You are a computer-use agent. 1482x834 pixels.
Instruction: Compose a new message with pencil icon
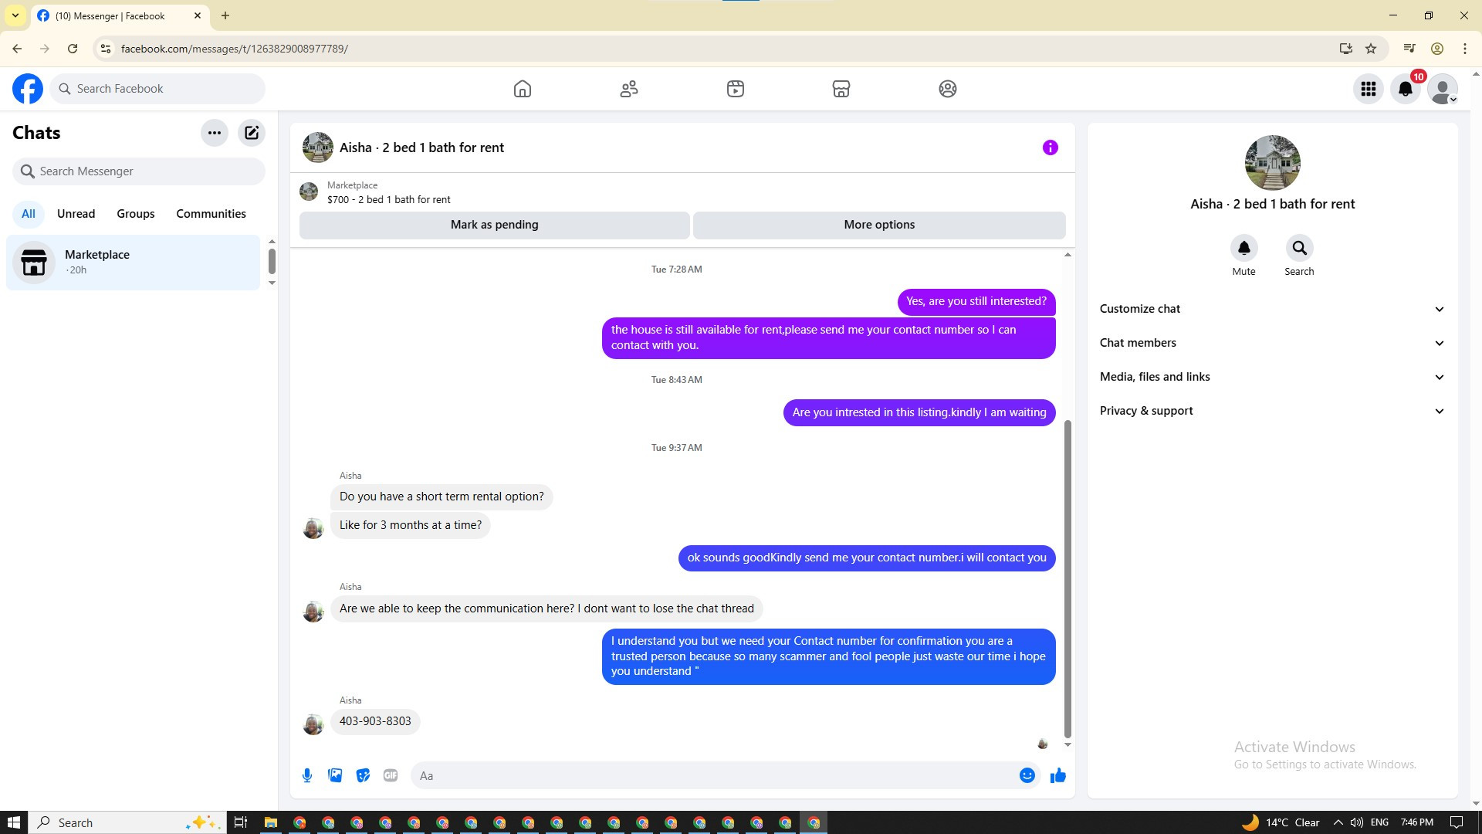(252, 133)
